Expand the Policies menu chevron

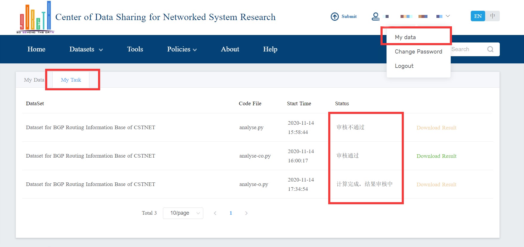[x=195, y=50]
